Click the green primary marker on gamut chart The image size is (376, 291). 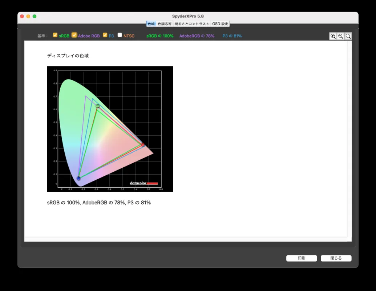click(97, 106)
